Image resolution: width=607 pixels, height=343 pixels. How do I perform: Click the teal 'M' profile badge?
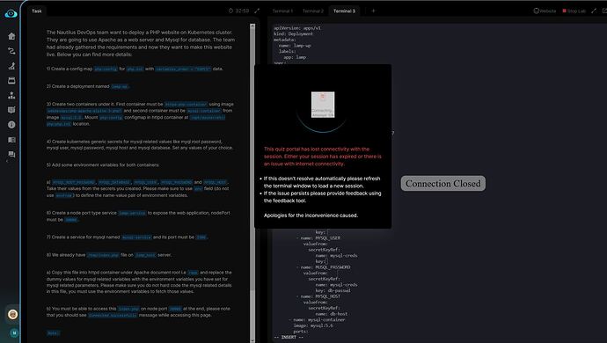click(x=14, y=333)
